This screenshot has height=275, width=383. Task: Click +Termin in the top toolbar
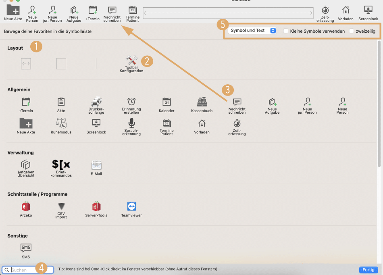[93, 13]
